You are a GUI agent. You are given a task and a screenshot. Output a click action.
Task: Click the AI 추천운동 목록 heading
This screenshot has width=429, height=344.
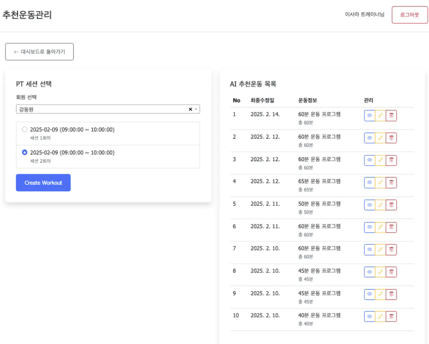pyautogui.click(x=253, y=84)
